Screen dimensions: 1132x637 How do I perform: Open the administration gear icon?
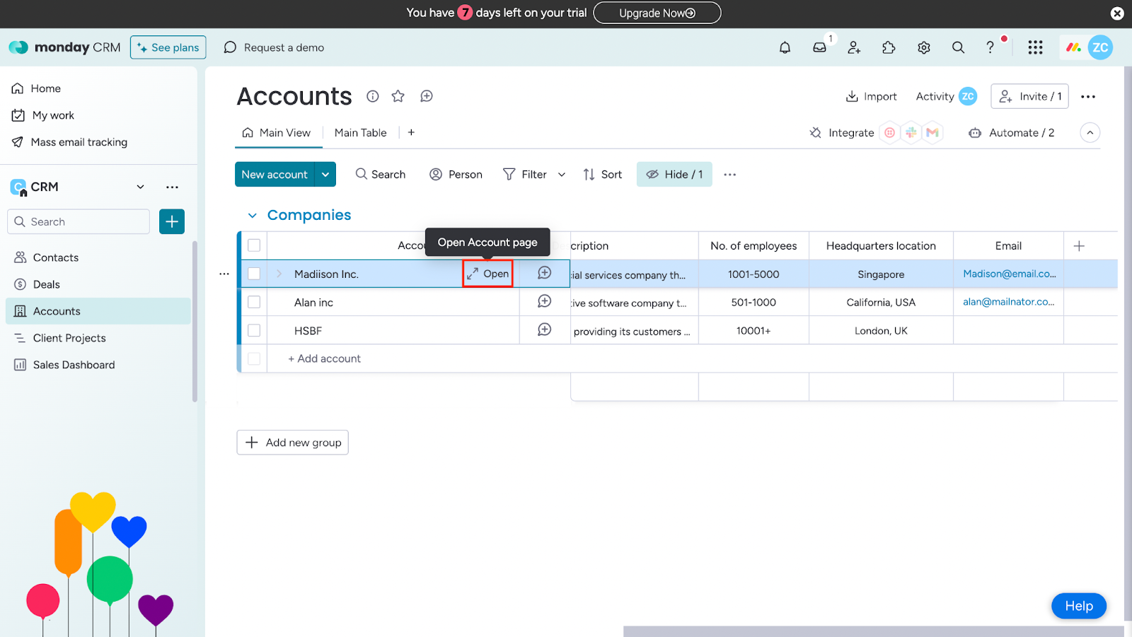(923, 47)
